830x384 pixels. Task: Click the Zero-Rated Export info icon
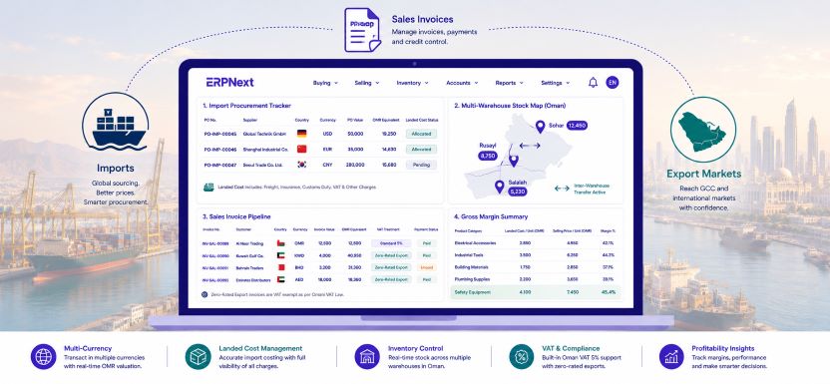[x=205, y=294]
